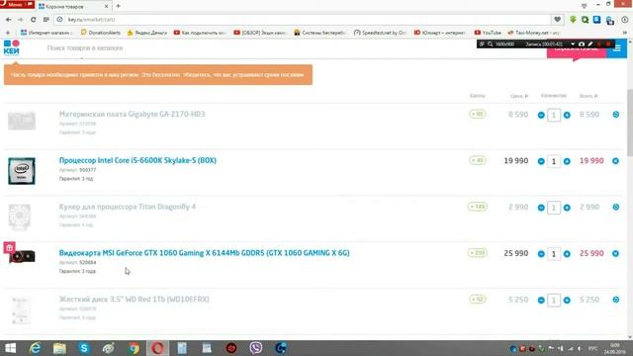Click the plus at the bookmarks bar start
The image size is (633, 356).
[x=8, y=33]
